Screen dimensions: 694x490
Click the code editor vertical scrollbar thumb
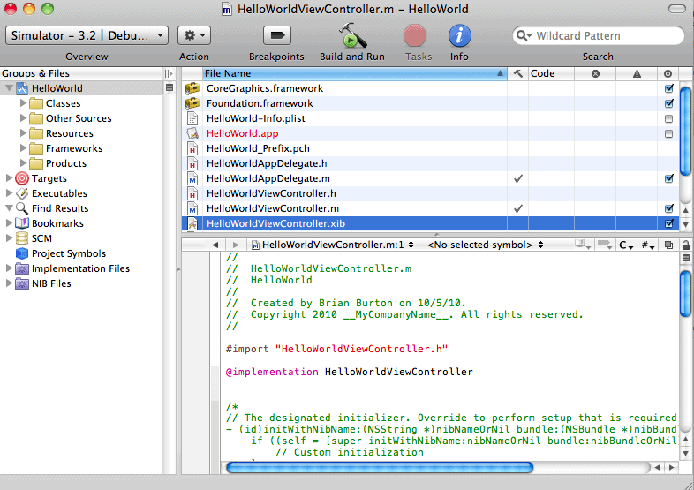[685, 294]
